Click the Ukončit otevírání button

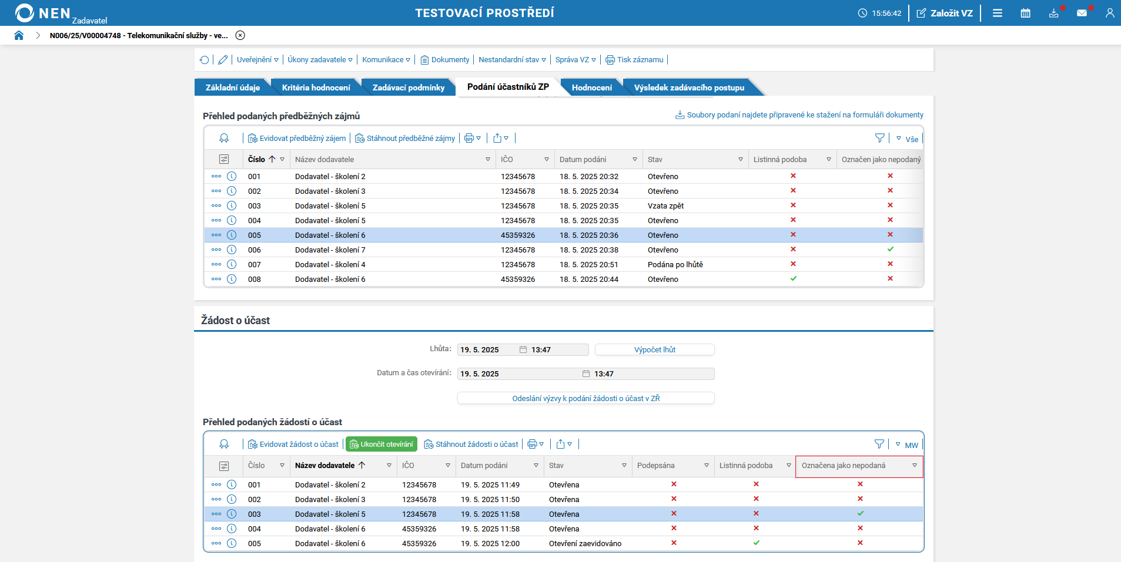(x=381, y=445)
